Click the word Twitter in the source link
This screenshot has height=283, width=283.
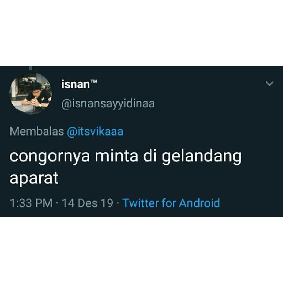[x=140, y=203]
